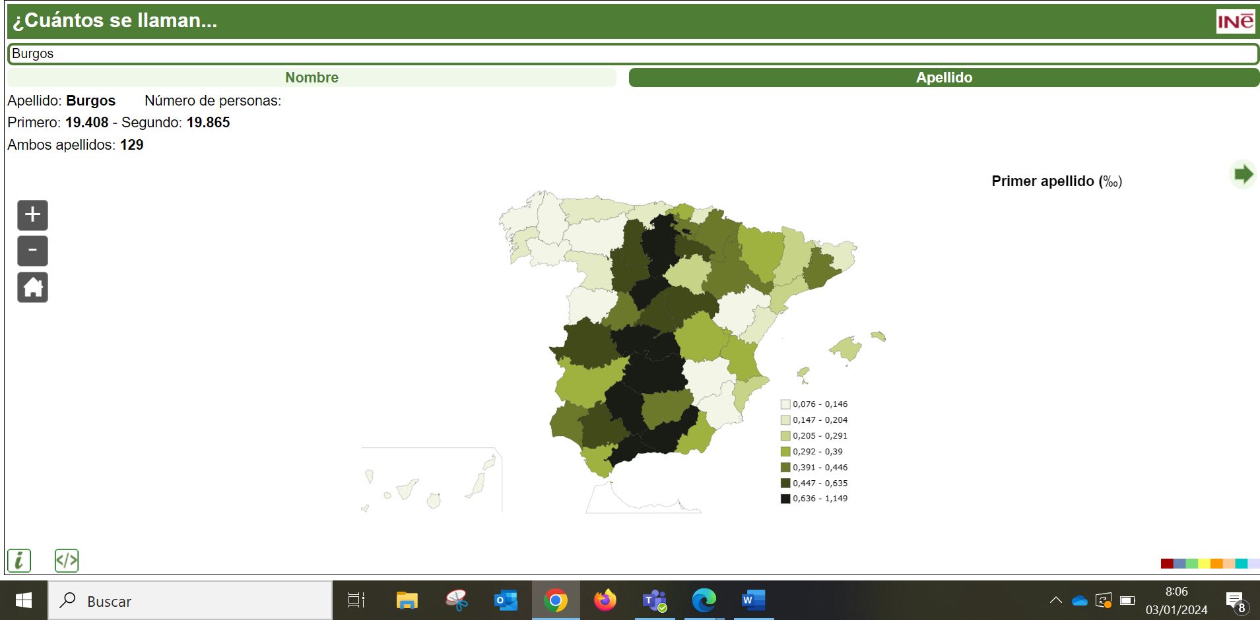Image resolution: width=1260 pixels, height=620 pixels.
Task: Select the zoom in tool on the map
Action: (32, 214)
